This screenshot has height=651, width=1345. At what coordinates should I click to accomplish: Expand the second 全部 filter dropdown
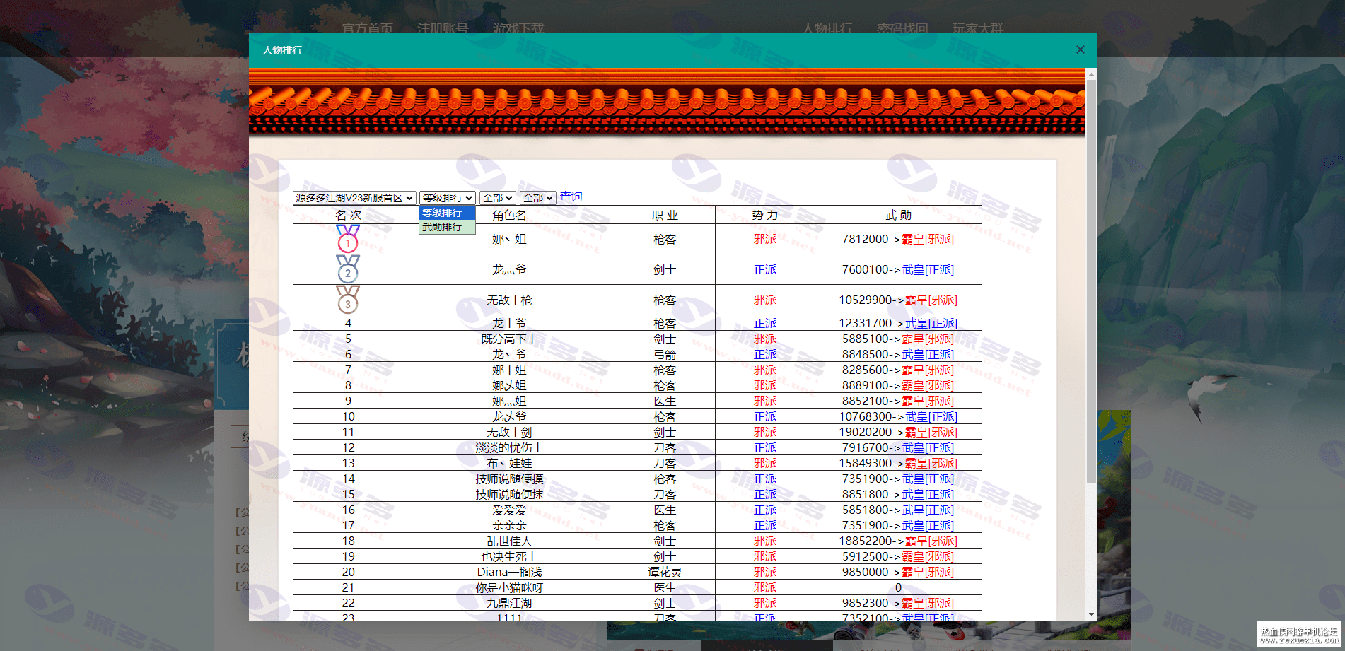pos(537,198)
